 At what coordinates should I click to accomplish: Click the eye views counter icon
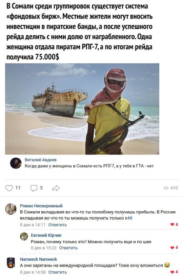click(x=166, y=188)
